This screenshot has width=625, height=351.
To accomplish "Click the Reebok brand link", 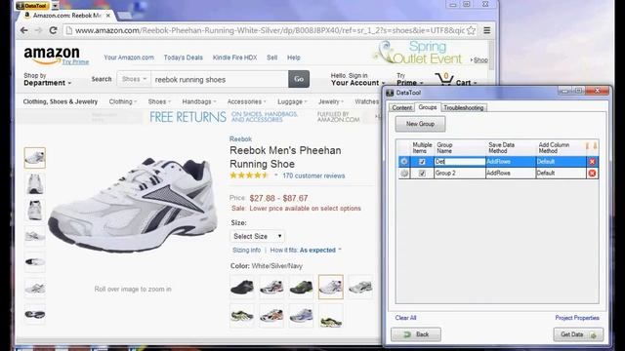I will point(240,138).
